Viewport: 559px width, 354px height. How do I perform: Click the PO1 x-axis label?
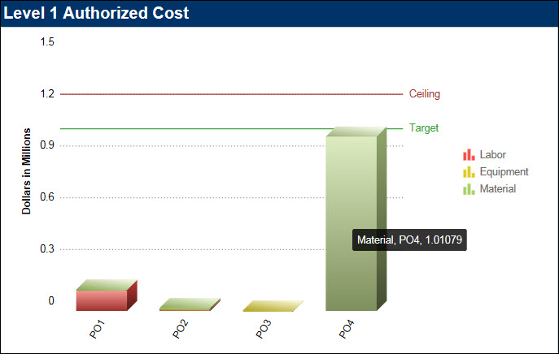pyautogui.click(x=97, y=329)
